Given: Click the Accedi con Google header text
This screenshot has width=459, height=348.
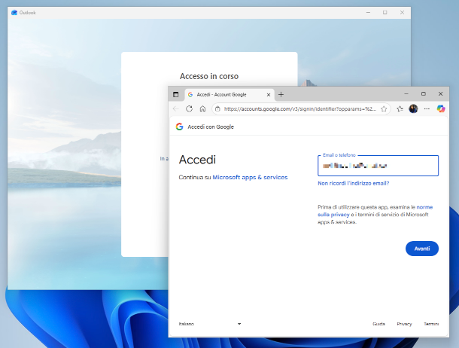Looking at the screenshot, I should [211, 127].
